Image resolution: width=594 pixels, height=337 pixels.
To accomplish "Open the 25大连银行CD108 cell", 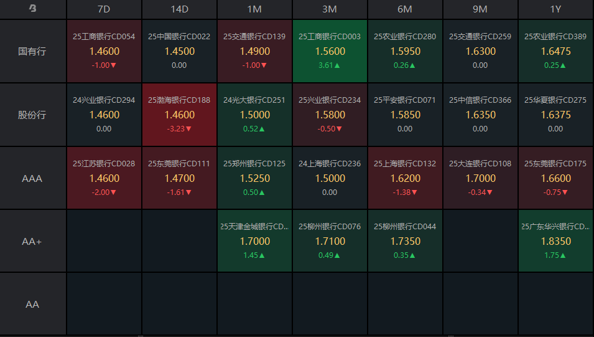I will [480, 178].
